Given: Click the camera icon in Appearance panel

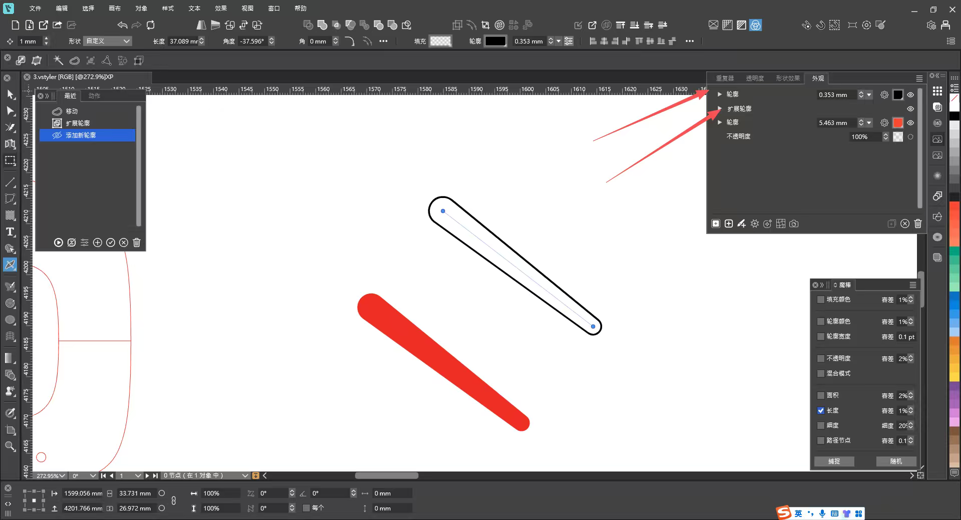Looking at the screenshot, I should click(x=794, y=223).
